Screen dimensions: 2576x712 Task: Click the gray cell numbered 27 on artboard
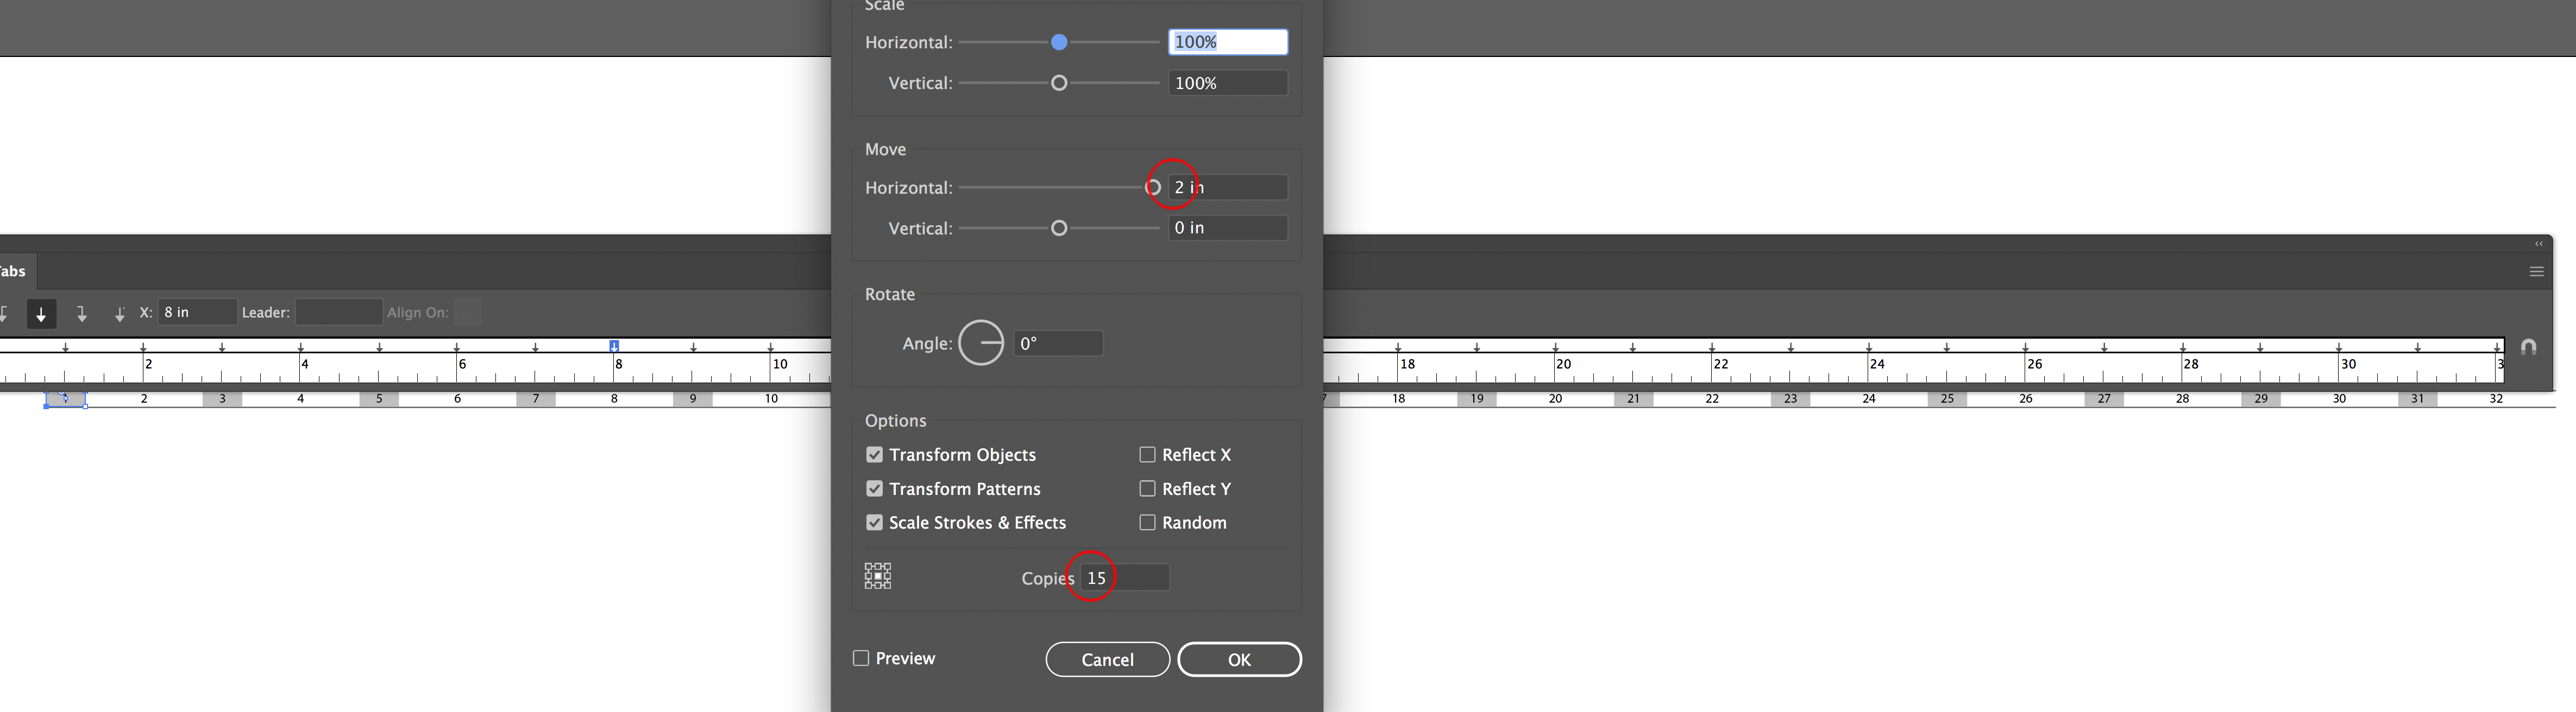2104,399
